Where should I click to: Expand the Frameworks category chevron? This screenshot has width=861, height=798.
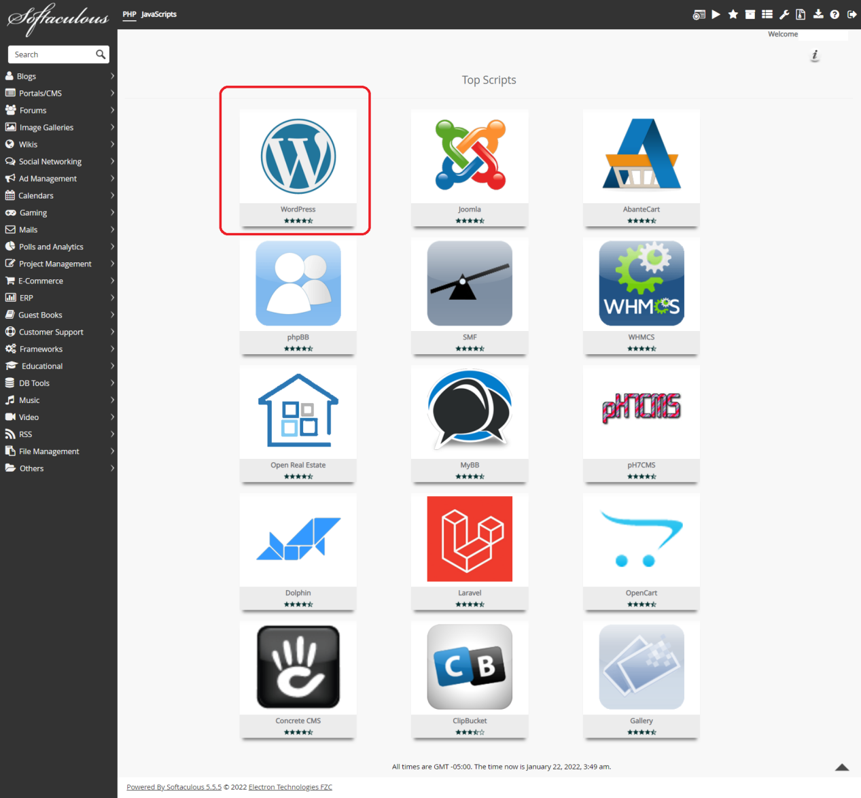coord(112,349)
